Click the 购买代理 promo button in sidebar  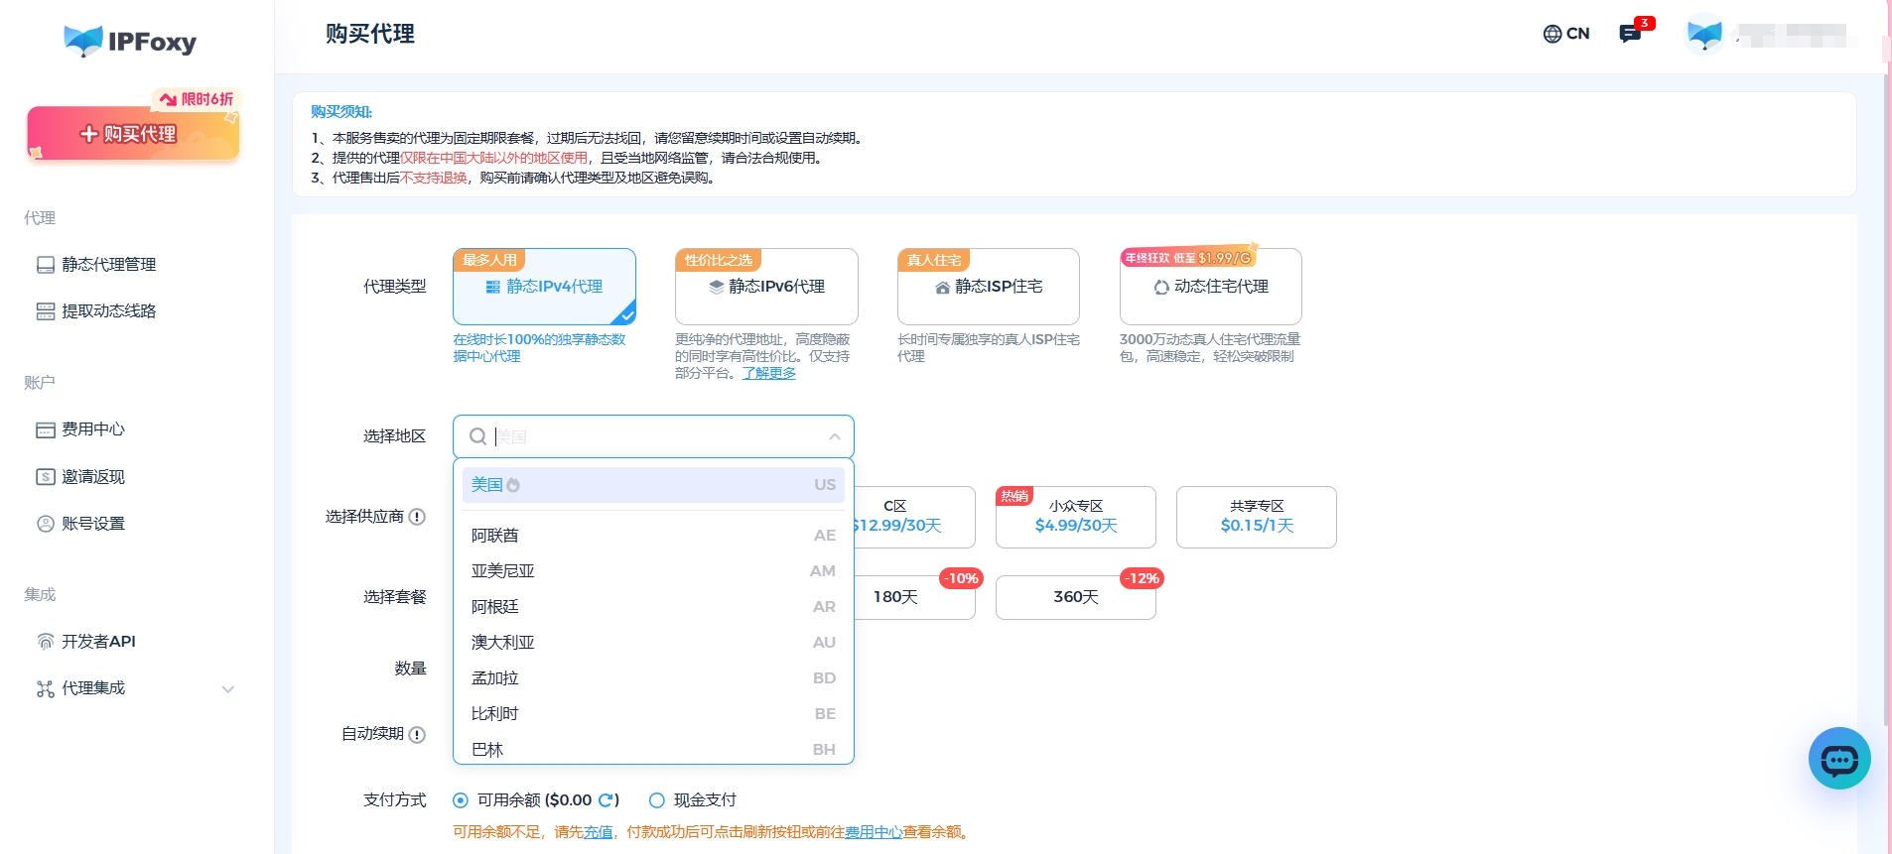133,133
